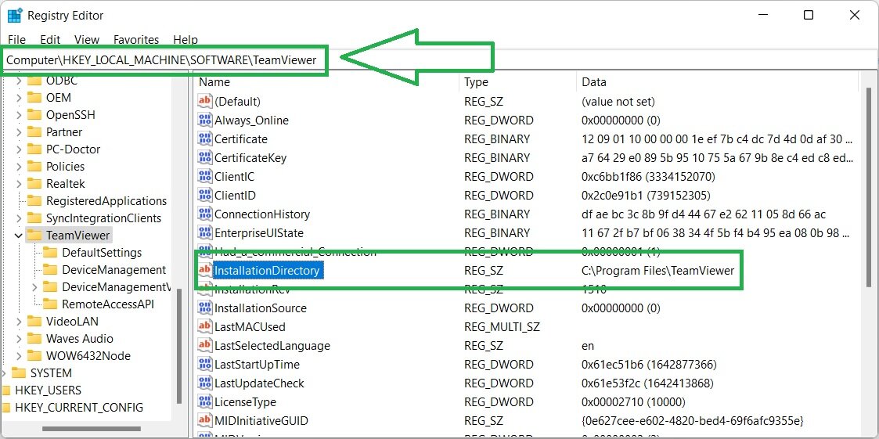
Task: Expand the Waves Audio key
Action: coord(19,339)
